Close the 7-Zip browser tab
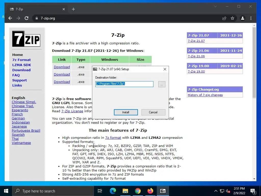 (63, 9)
